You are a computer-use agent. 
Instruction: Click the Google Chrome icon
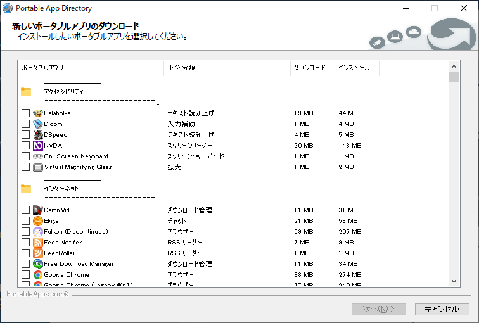coord(38,275)
